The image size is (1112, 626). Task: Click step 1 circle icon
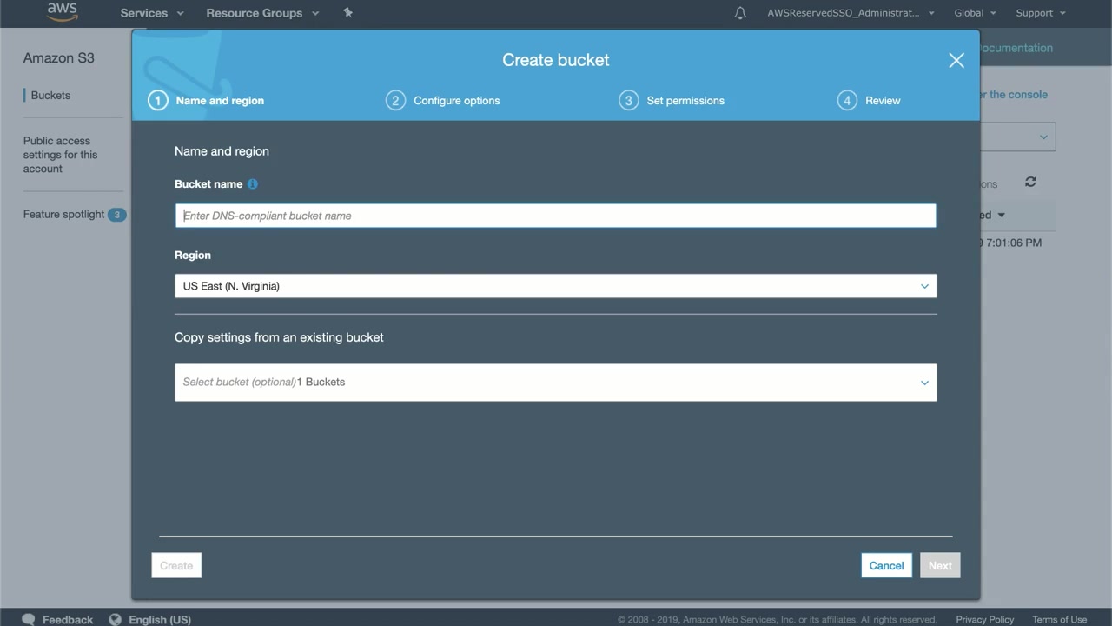157,101
